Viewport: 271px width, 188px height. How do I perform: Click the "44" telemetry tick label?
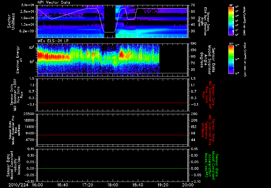click(193, 140)
